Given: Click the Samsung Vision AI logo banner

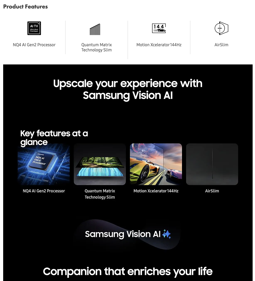Looking at the screenshot, I should (x=128, y=234).
